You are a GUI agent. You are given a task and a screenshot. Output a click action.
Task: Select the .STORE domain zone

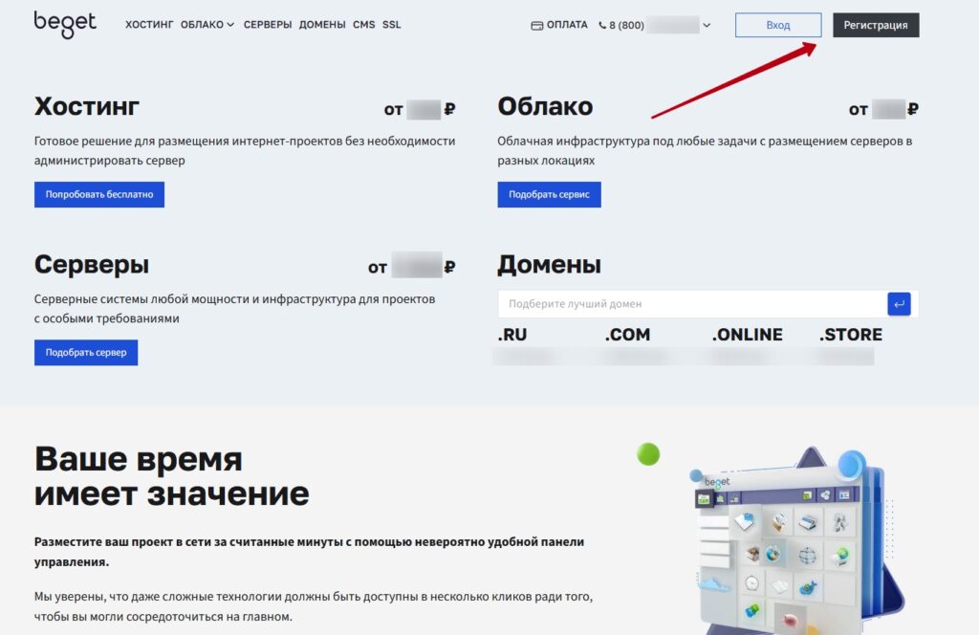click(x=851, y=335)
